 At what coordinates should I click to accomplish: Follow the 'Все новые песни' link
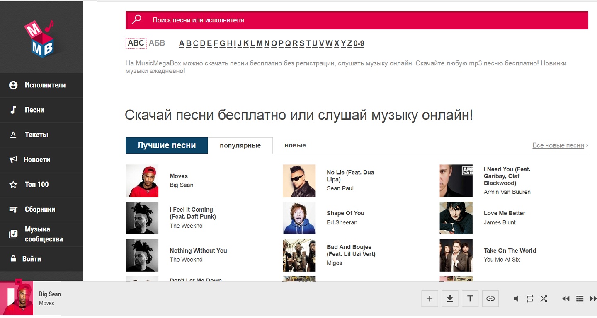(x=558, y=145)
